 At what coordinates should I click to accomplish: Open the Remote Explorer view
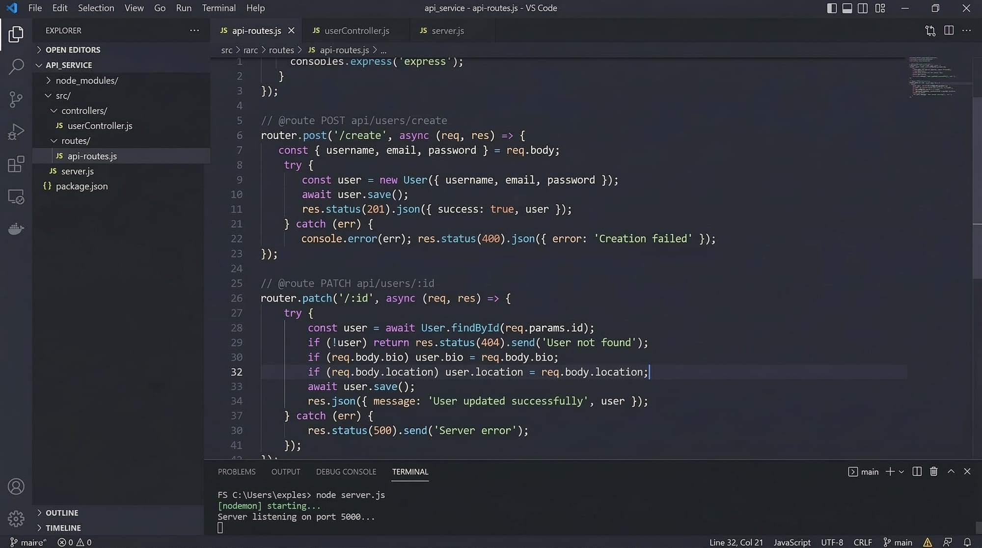[x=16, y=197]
